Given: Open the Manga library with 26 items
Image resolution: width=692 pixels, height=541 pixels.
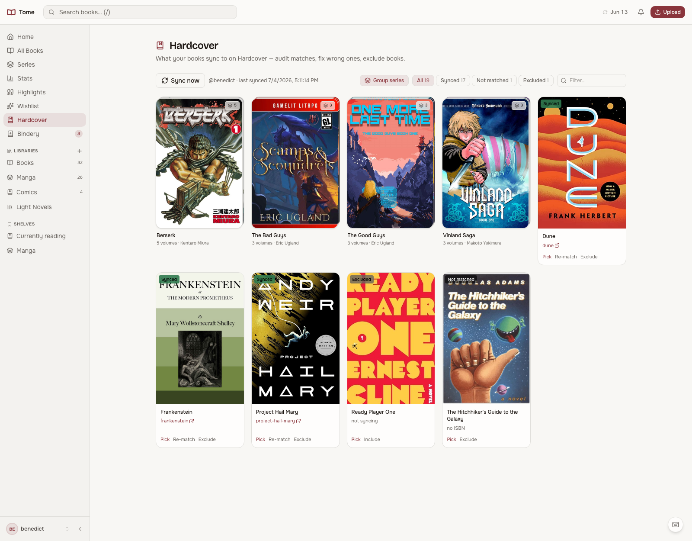Looking at the screenshot, I should [45, 177].
